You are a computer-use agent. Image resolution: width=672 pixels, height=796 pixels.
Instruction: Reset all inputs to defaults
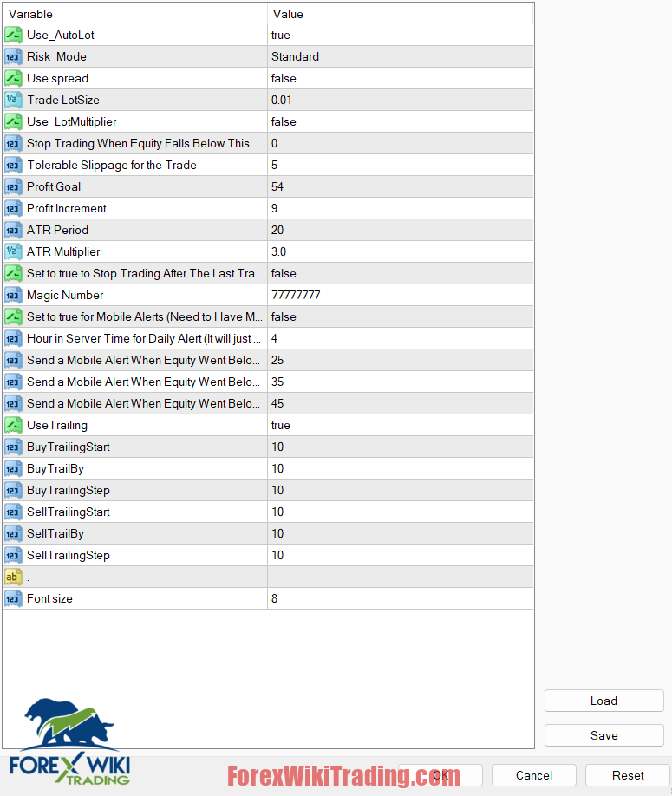coord(628,775)
